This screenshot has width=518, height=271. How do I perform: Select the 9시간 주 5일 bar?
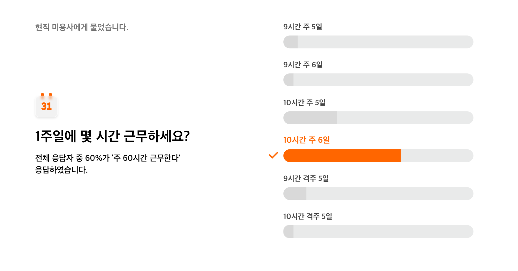378,42
